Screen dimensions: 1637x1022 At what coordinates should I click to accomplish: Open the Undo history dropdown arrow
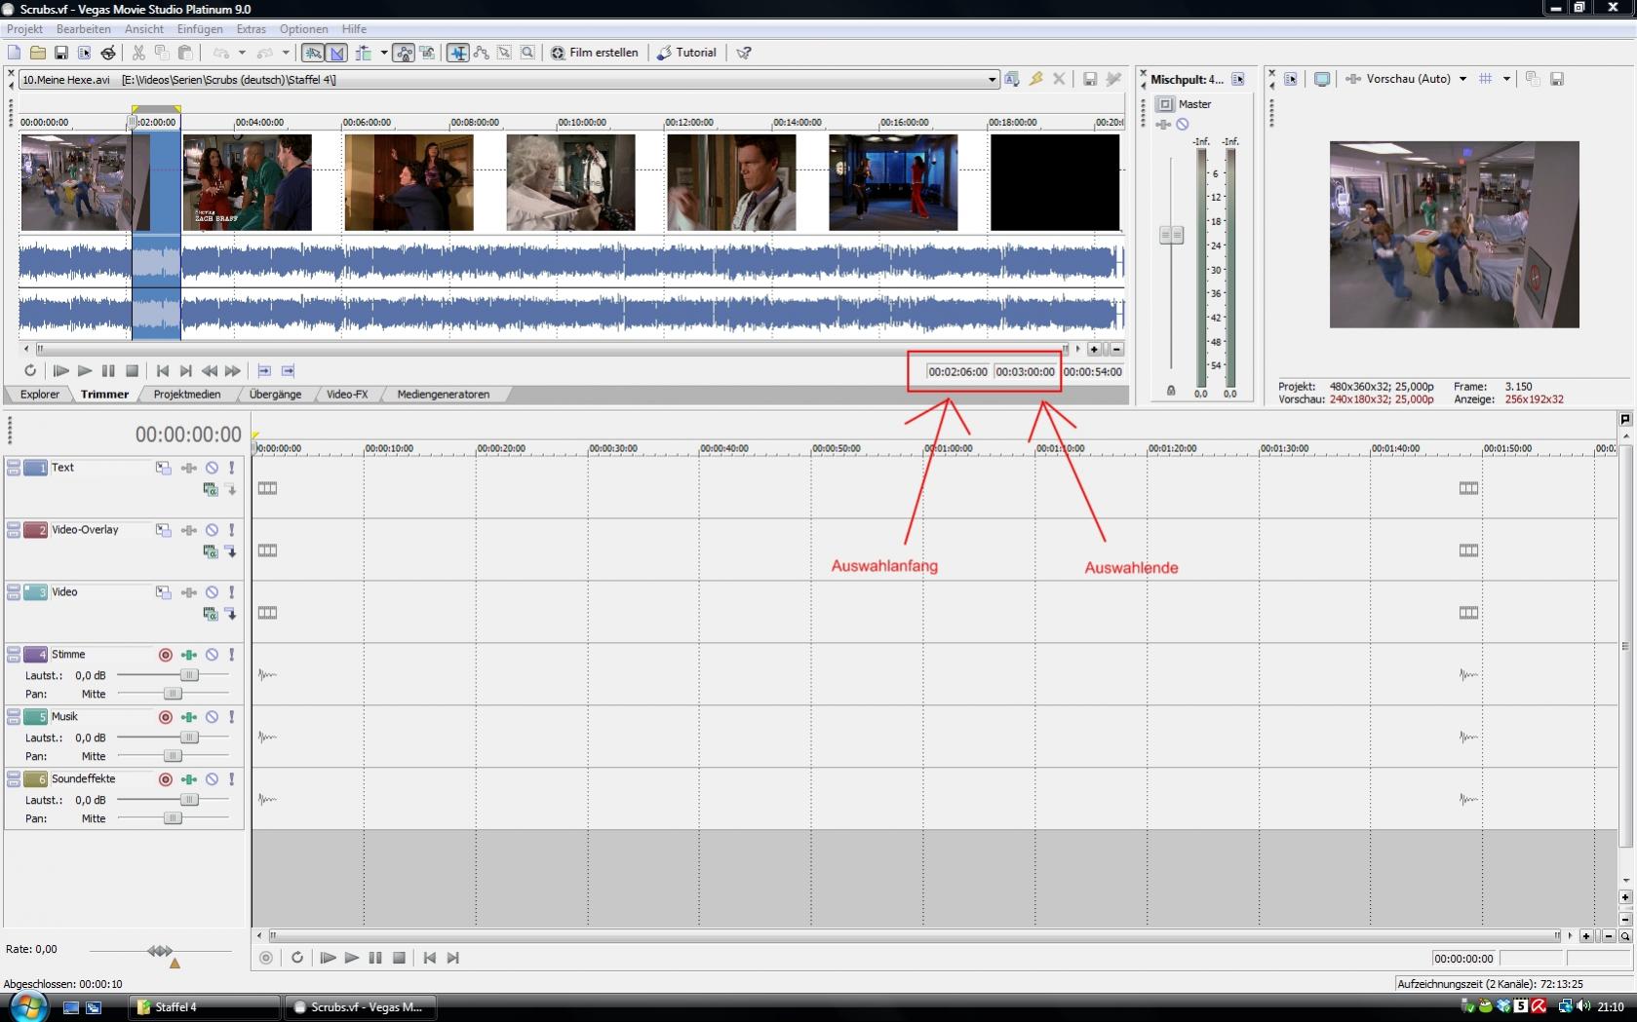click(x=242, y=53)
